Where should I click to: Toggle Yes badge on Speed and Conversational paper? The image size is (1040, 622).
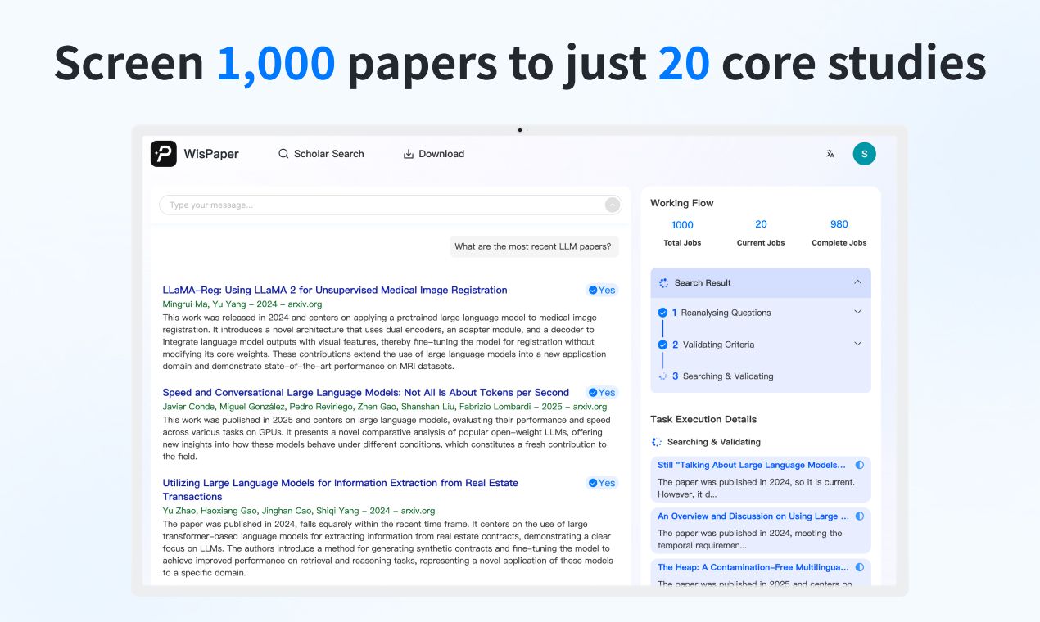602,393
